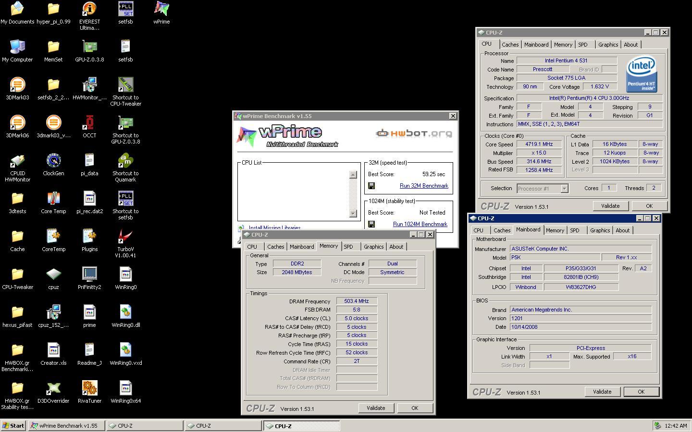Click the wPrime CPU List scroll up arrow
This screenshot has width=692, height=432.
coord(353,175)
